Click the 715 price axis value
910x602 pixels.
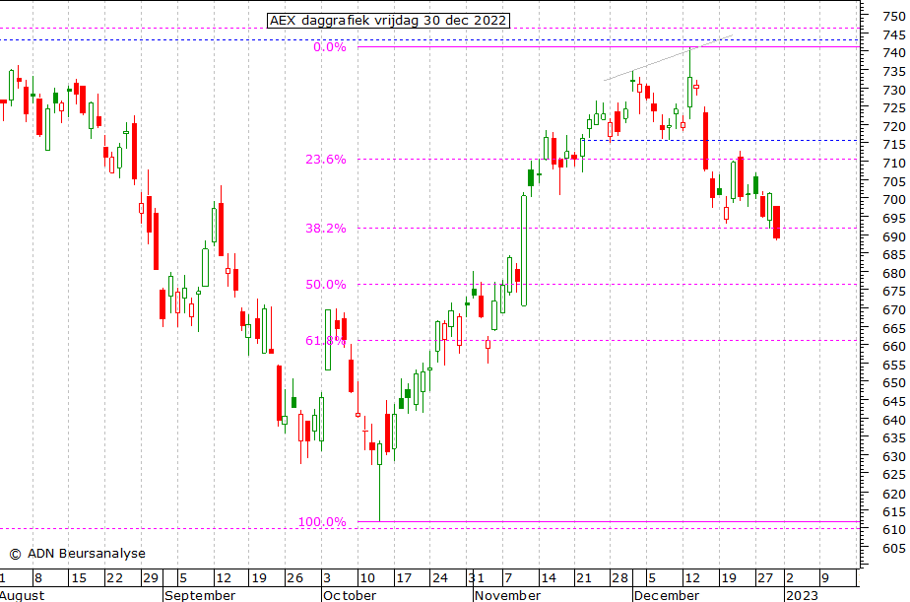[x=894, y=145]
